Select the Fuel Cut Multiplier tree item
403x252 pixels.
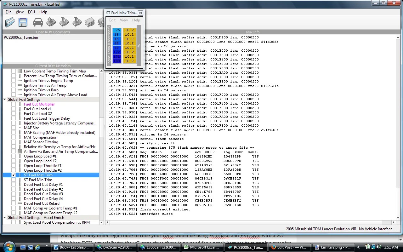39,104
